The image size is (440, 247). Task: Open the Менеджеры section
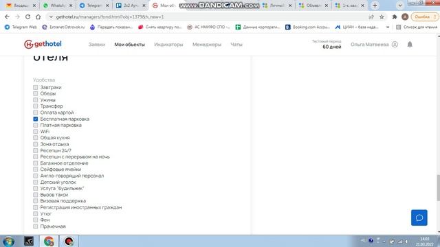coord(207,44)
